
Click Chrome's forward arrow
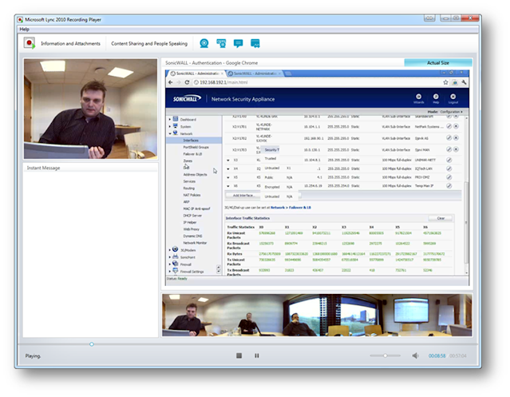[179, 82]
